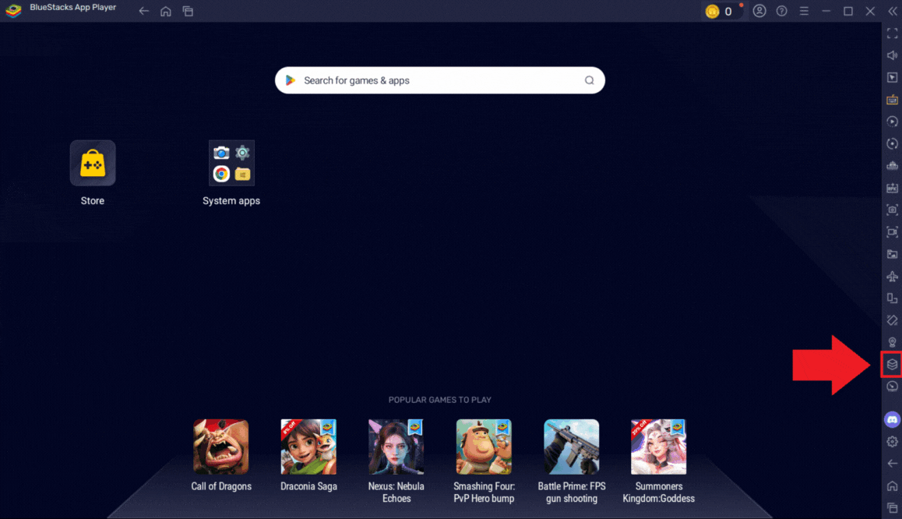This screenshot has height=519, width=902.
Task: Click the Install APK icon in the sidebar
Action: (x=892, y=188)
